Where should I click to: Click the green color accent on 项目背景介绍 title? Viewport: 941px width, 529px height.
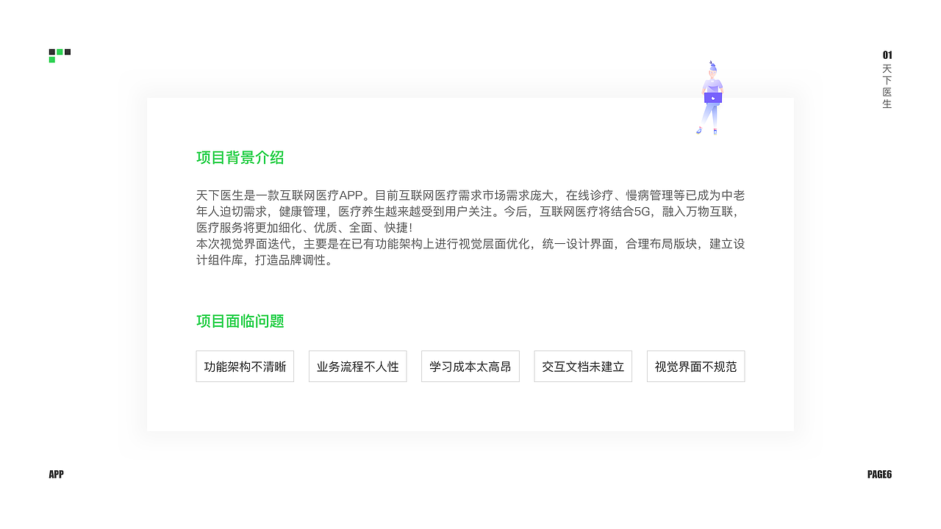coord(240,157)
